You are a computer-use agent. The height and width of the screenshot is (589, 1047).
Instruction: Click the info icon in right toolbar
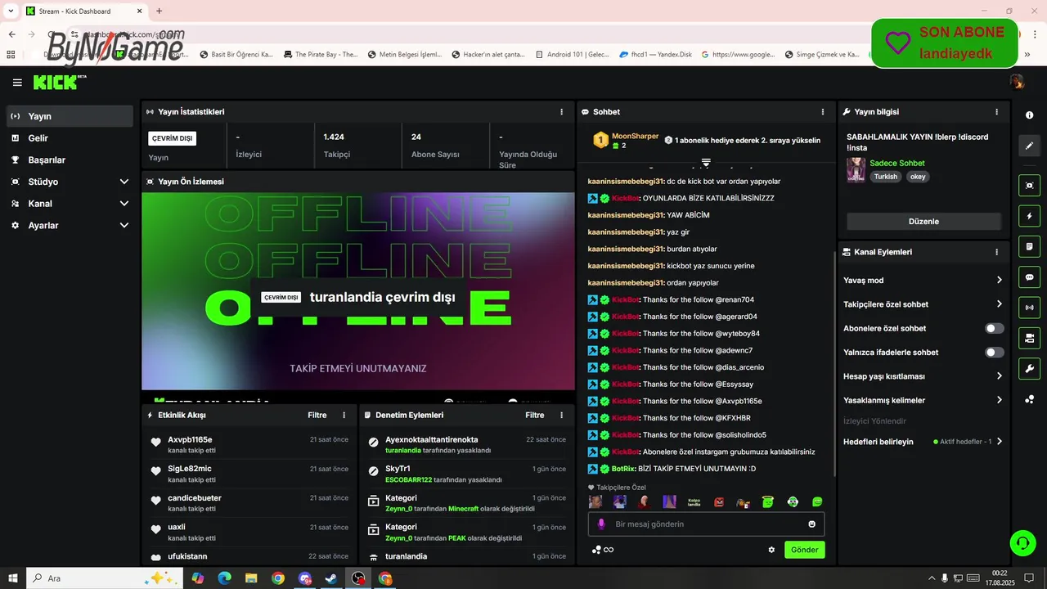1030,115
